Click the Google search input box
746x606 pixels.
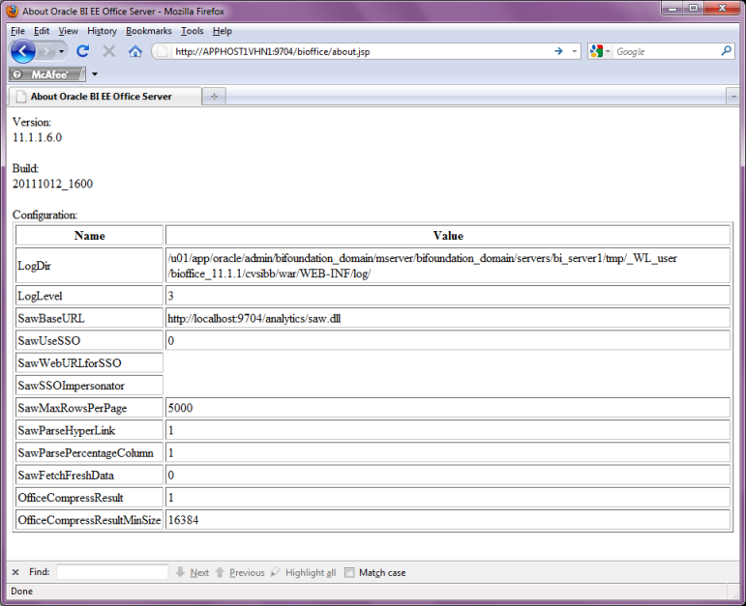pos(666,51)
